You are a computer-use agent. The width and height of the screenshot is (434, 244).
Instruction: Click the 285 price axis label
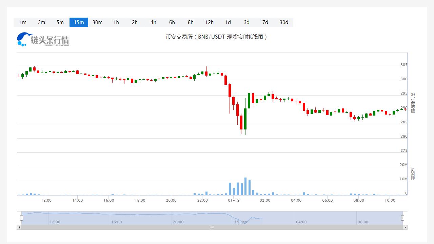click(404, 122)
